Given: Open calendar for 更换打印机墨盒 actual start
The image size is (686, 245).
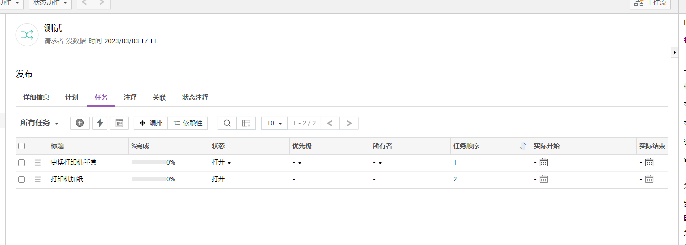Looking at the screenshot, I should pyautogui.click(x=544, y=162).
